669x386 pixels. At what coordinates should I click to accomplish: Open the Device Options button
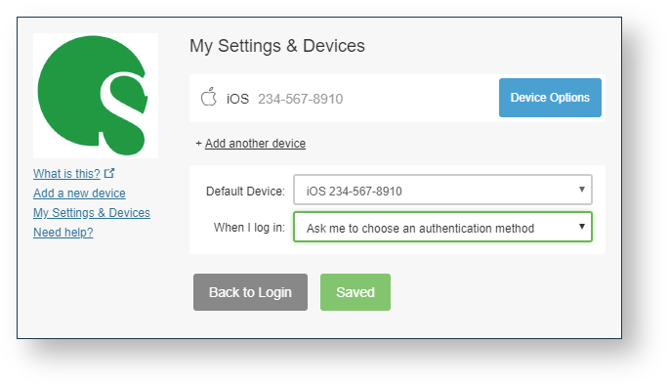(550, 98)
